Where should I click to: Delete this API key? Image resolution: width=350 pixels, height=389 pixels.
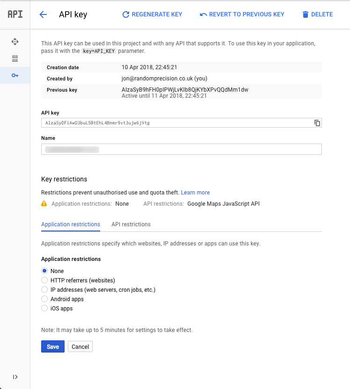(318, 14)
